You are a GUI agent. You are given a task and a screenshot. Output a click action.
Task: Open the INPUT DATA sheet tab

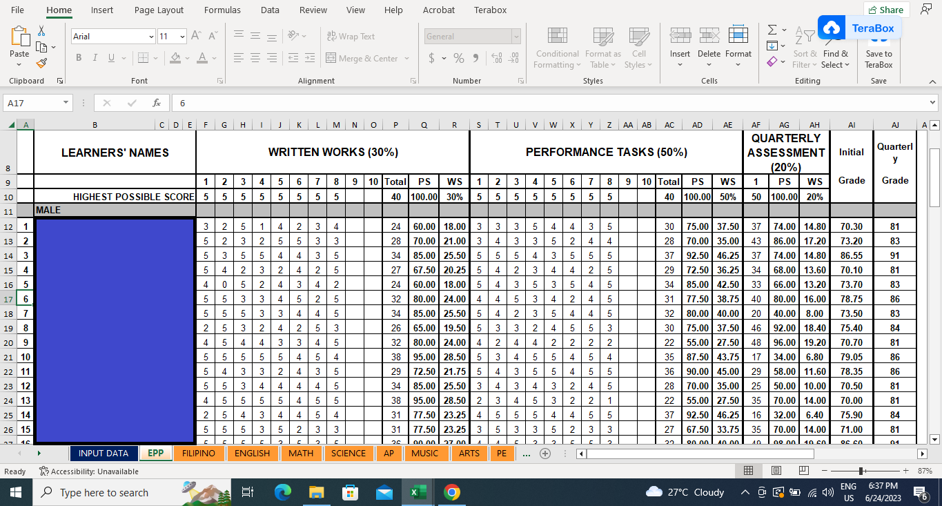104,454
